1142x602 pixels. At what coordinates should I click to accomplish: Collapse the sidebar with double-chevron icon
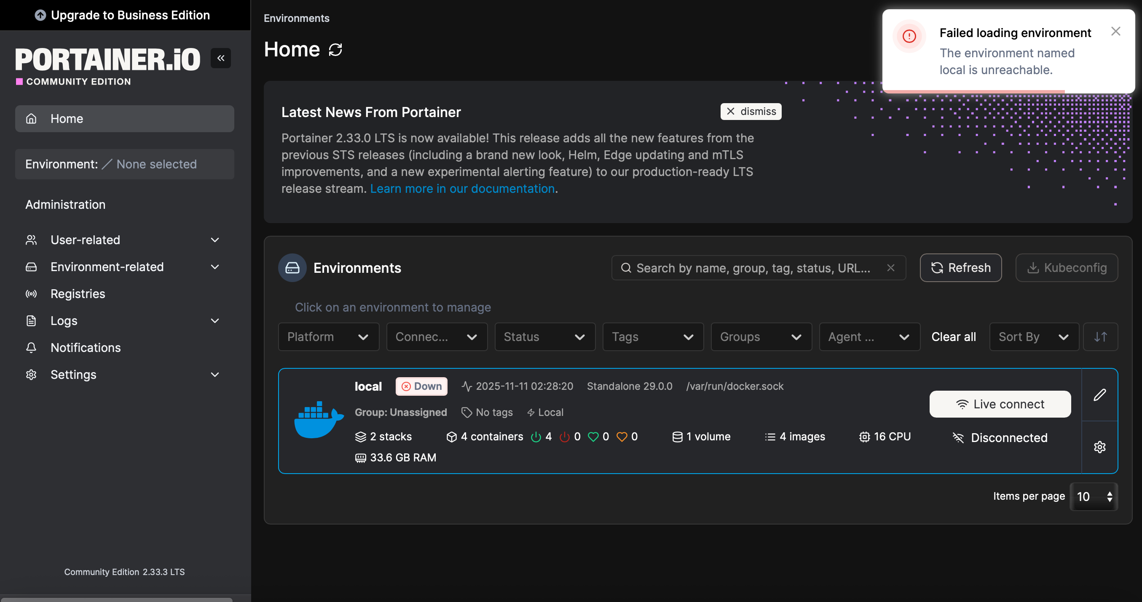point(220,58)
